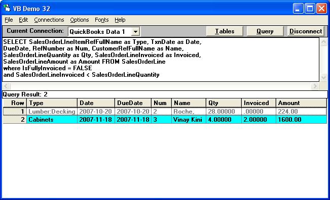Open the Options menu
The image size is (330, 200).
(80, 20)
